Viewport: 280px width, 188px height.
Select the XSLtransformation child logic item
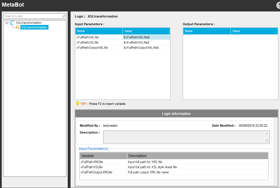coord(34,27)
